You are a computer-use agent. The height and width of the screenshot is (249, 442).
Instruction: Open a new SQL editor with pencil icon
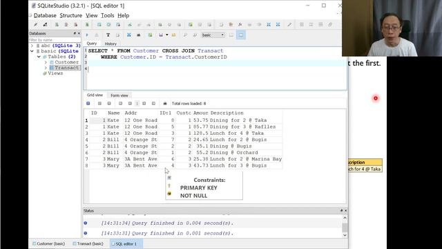(x=35, y=25)
